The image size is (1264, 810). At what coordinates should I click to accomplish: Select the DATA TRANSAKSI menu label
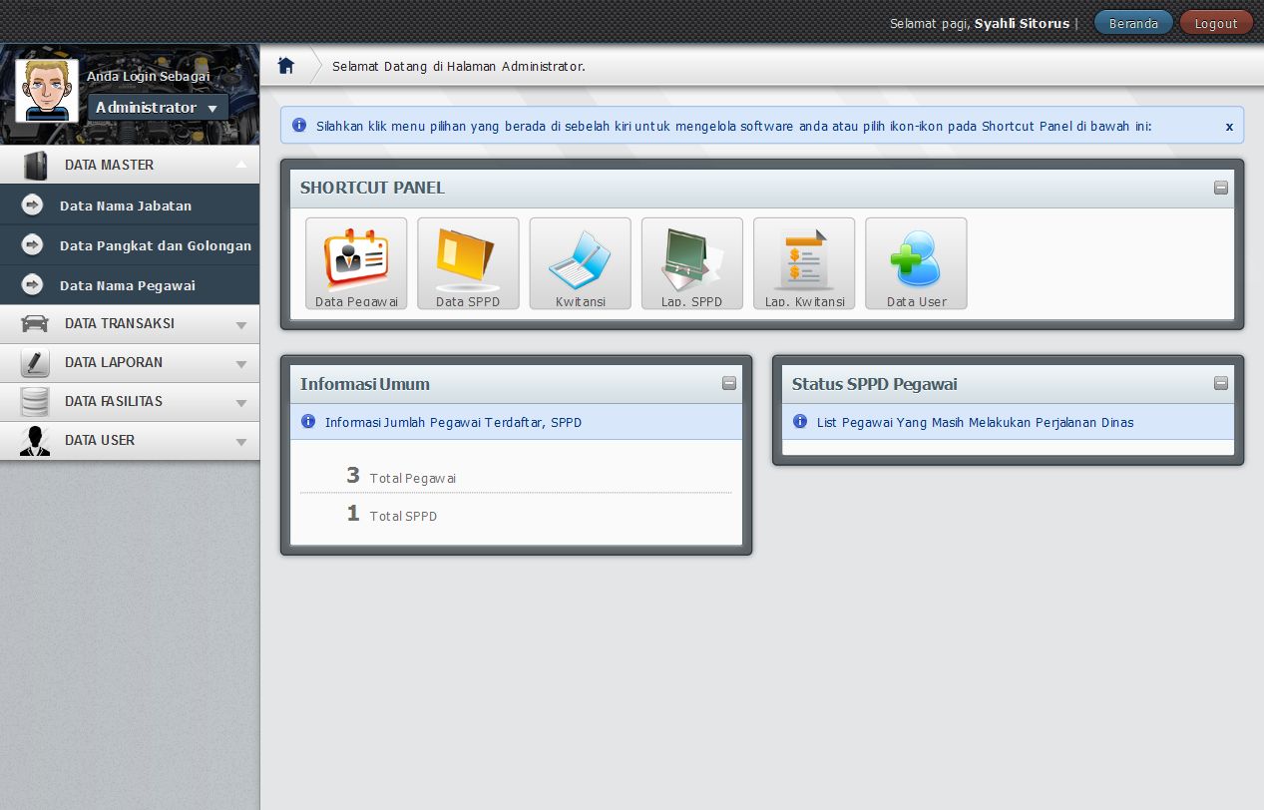pos(120,323)
